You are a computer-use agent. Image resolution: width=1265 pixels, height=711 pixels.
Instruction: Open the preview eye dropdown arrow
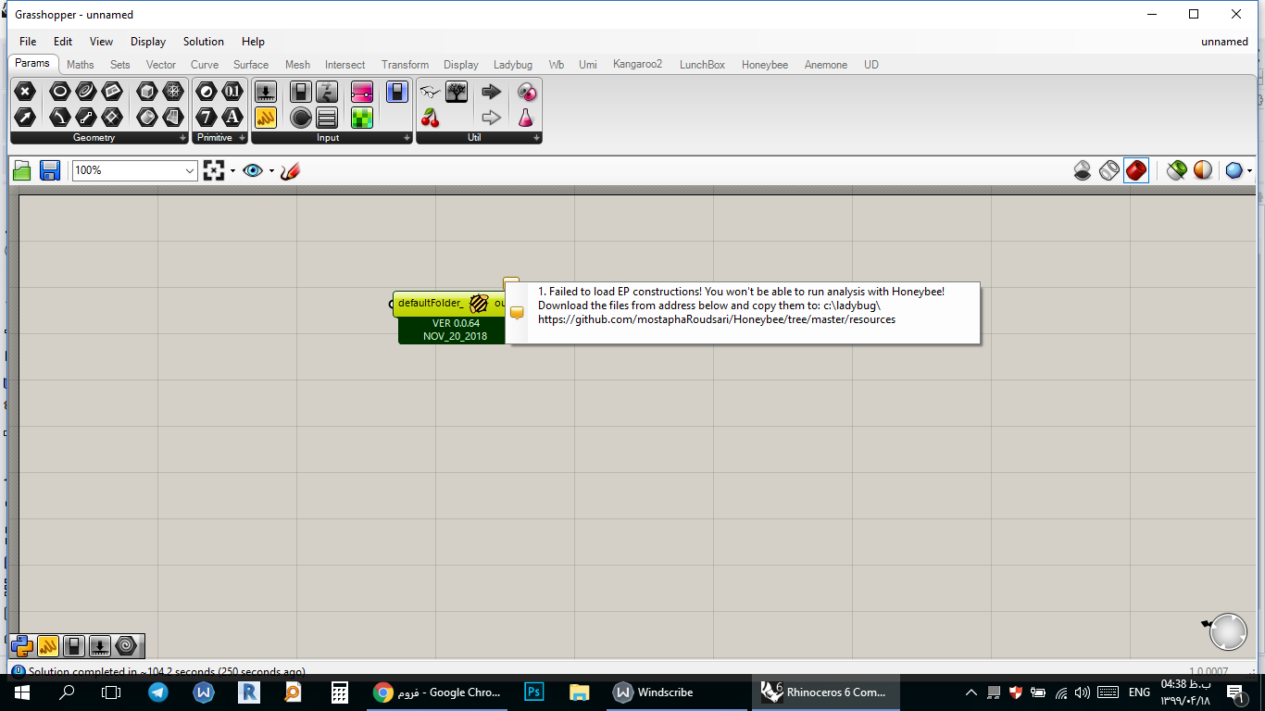pyautogui.click(x=270, y=170)
